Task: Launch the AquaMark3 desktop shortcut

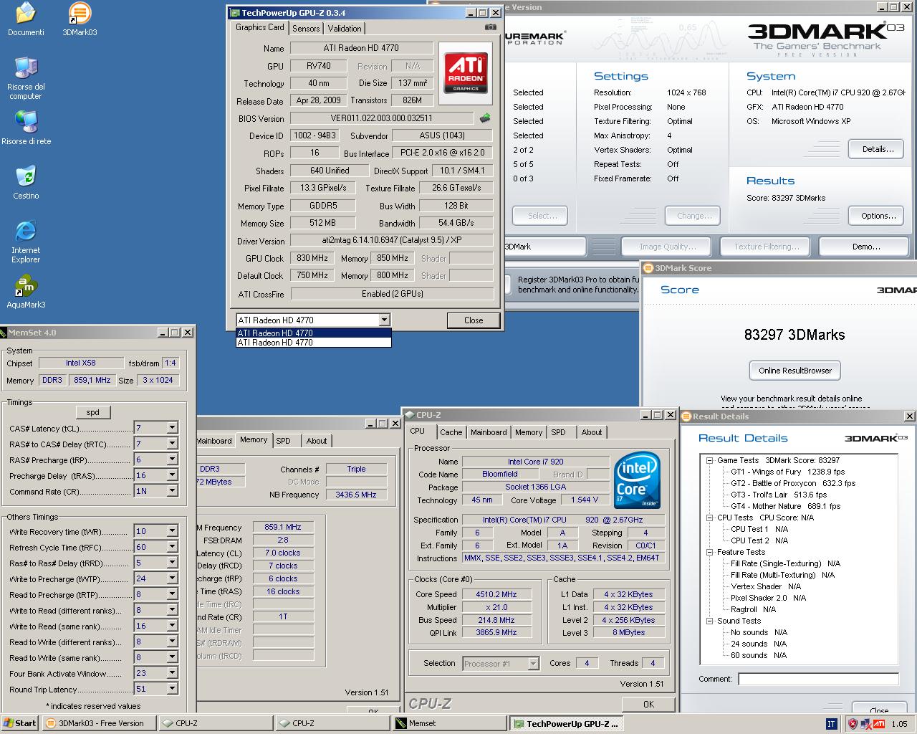Action: (26, 292)
